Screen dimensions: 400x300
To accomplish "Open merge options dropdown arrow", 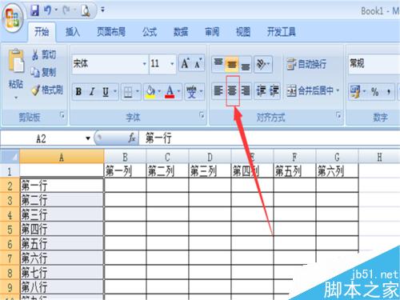I will pos(338,90).
